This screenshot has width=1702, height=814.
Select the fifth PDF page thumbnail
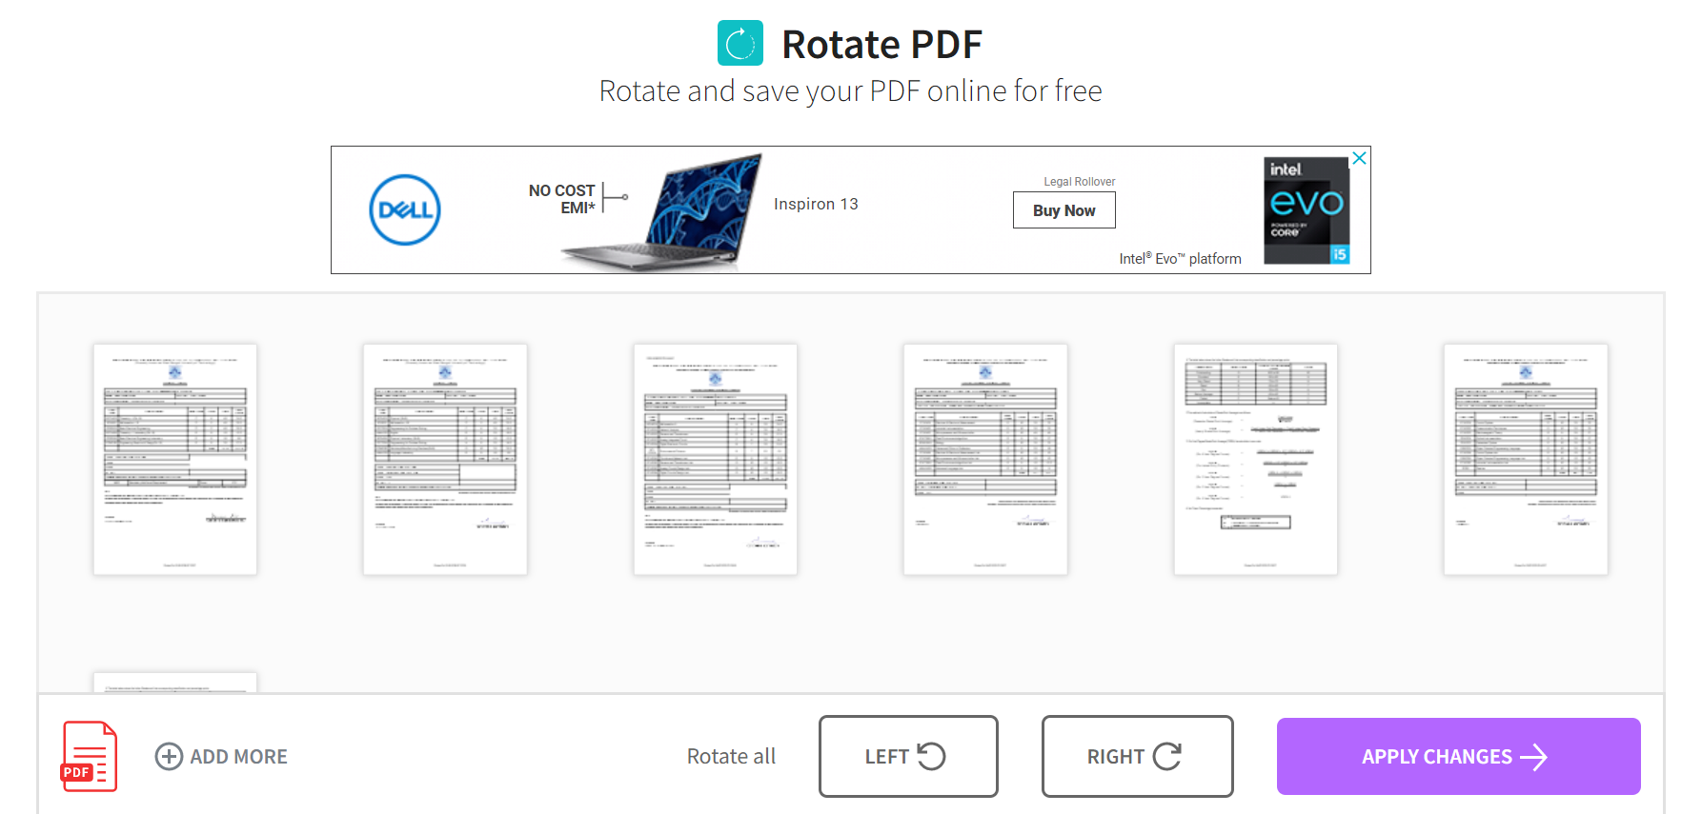(x=1256, y=459)
